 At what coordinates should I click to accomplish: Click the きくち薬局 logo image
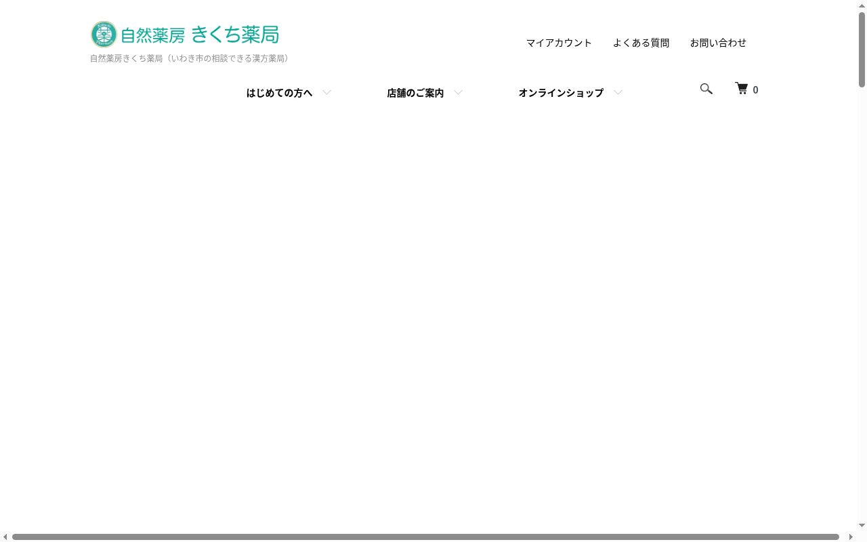click(x=185, y=34)
